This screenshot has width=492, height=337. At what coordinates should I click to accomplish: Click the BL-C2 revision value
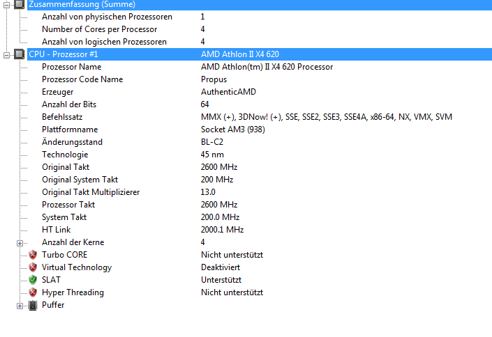(212, 142)
